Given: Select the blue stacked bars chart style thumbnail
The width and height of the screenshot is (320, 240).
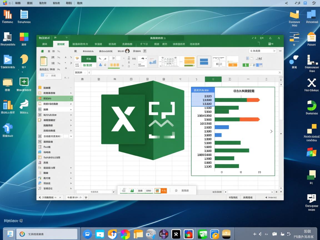Looking at the screenshot, I should point(204,62).
